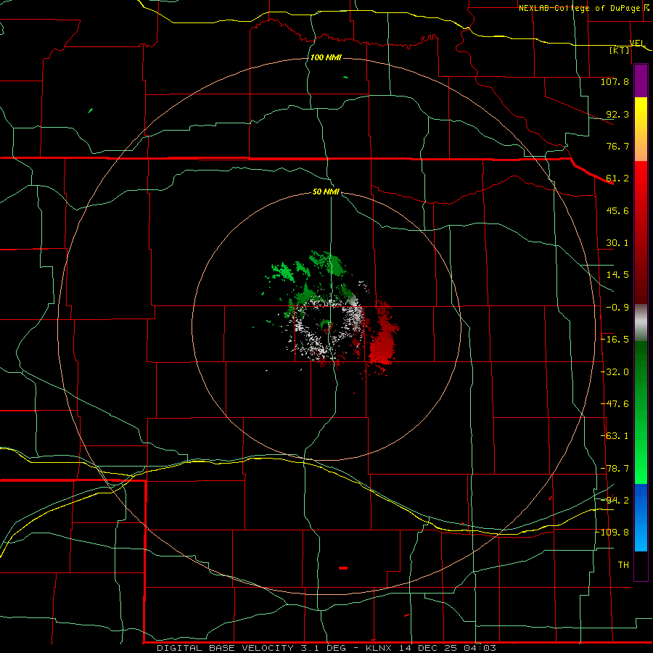This screenshot has width=653, height=653.
Task: Click the 50 NMI range ring label
Action: pos(326,192)
